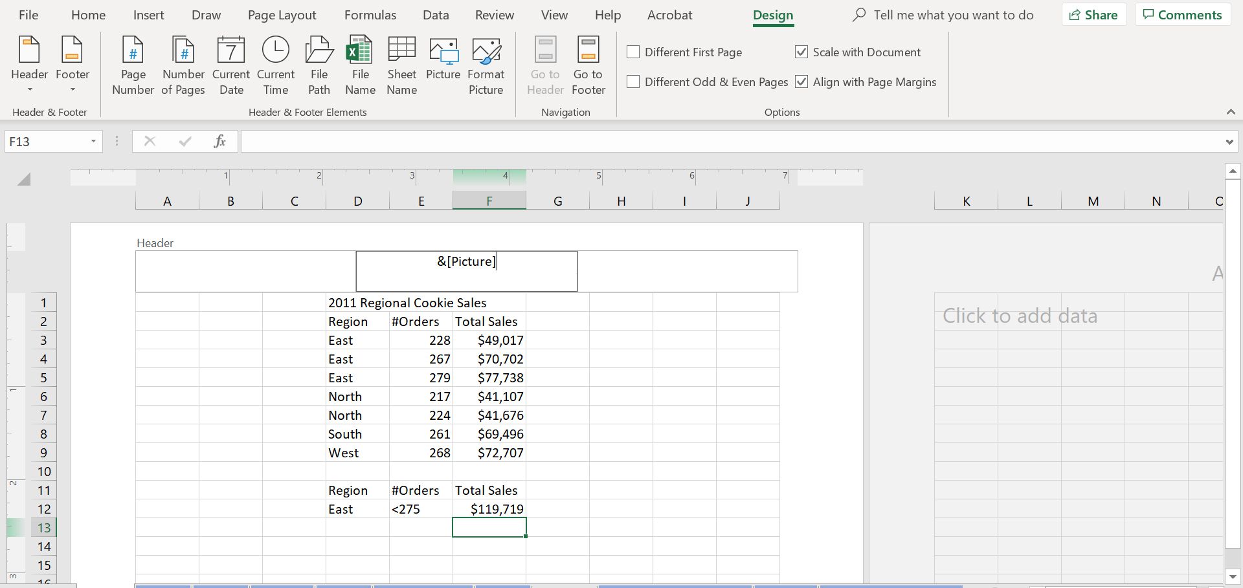Screen dimensions: 1243x588
Task: Open the Comments button
Action: click(x=1182, y=15)
